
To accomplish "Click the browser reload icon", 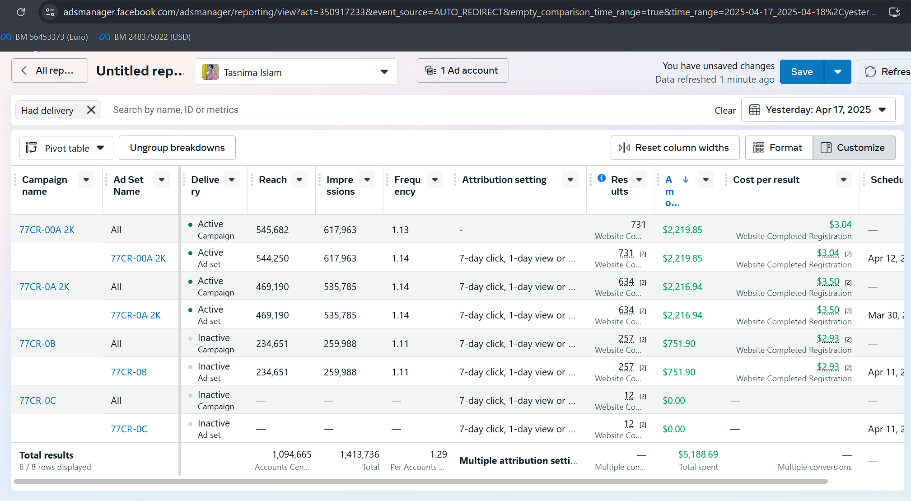I will pyautogui.click(x=21, y=12).
